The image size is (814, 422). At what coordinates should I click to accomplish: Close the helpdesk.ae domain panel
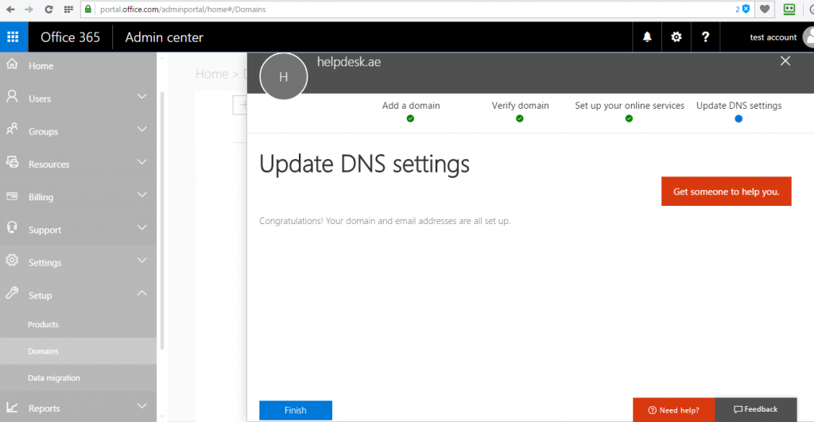pyautogui.click(x=785, y=60)
